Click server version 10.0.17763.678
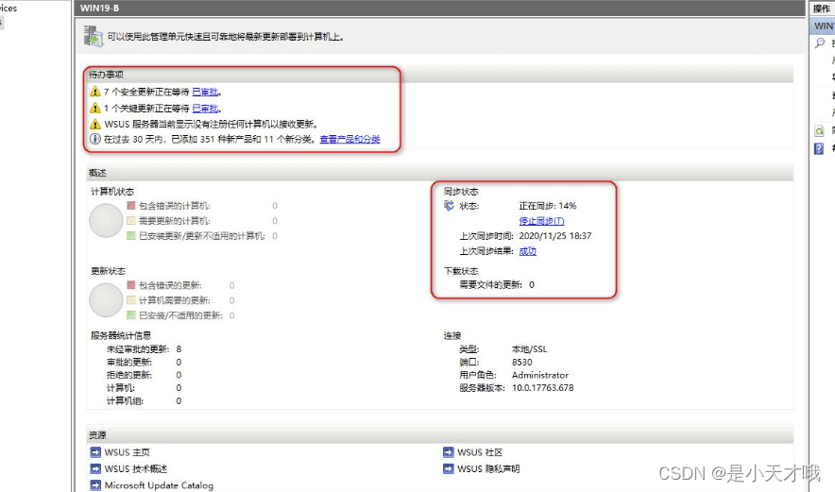835x492 pixels. 542,388
